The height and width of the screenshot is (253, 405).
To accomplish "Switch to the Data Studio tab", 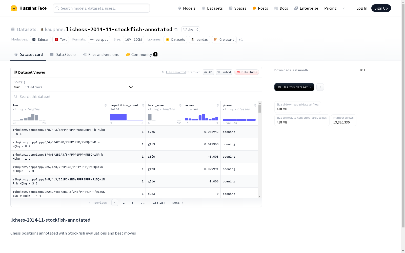I will [x=63, y=55].
